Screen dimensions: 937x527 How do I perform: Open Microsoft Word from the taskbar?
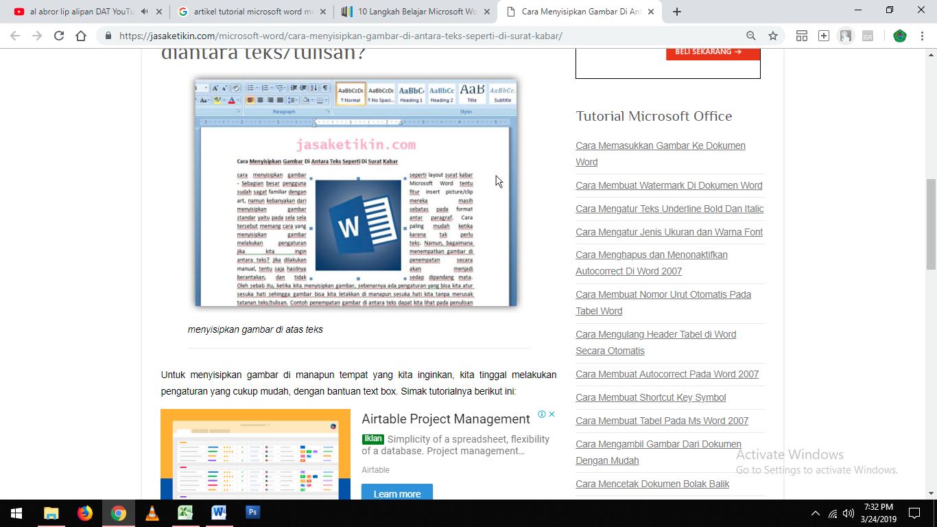pos(219,513)
